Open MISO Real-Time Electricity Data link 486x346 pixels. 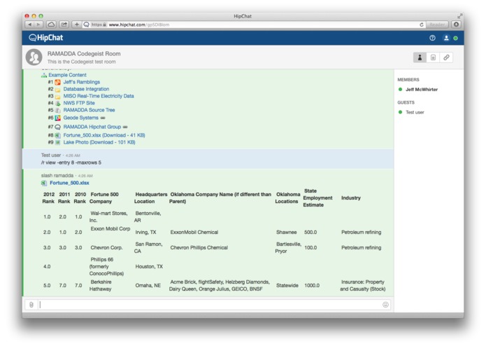coord(99,96)
